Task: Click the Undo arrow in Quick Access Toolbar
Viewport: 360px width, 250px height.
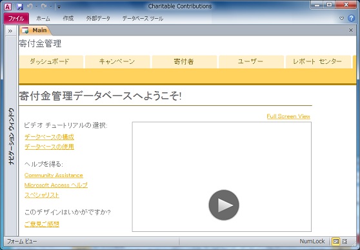Action: 30,6
